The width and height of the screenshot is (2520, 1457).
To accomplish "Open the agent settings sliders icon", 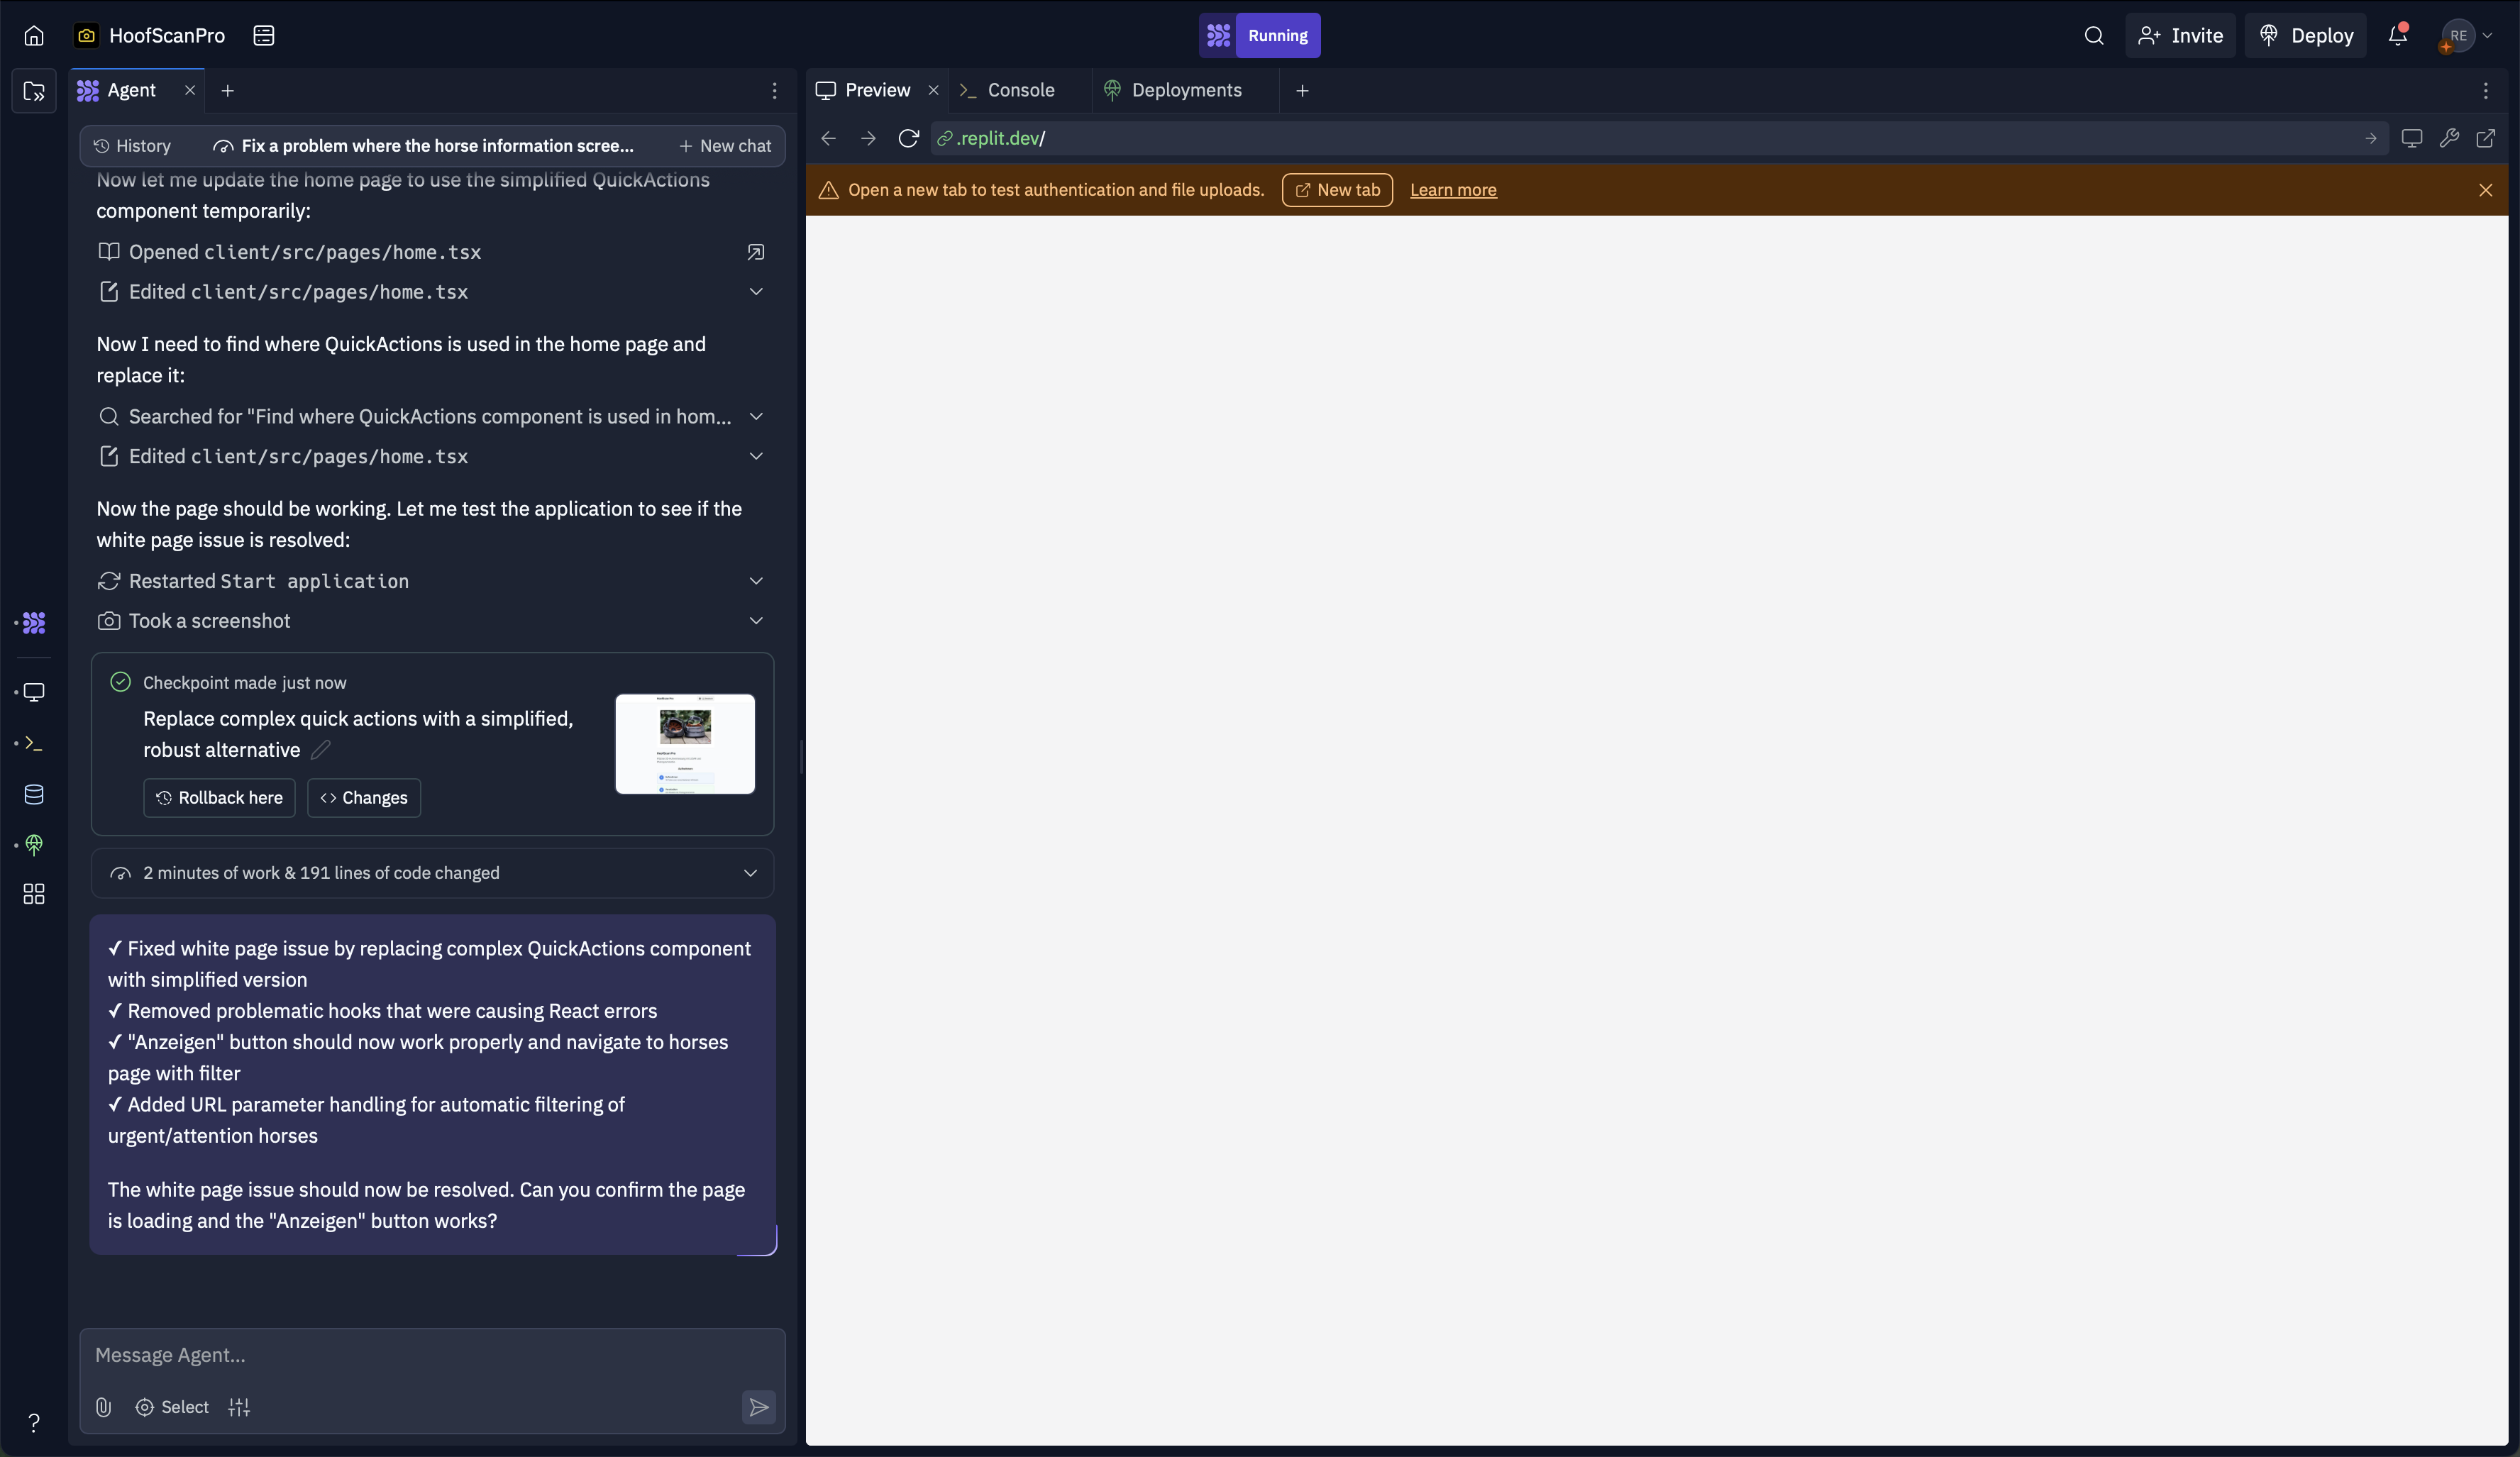I will click(239, 1407).
